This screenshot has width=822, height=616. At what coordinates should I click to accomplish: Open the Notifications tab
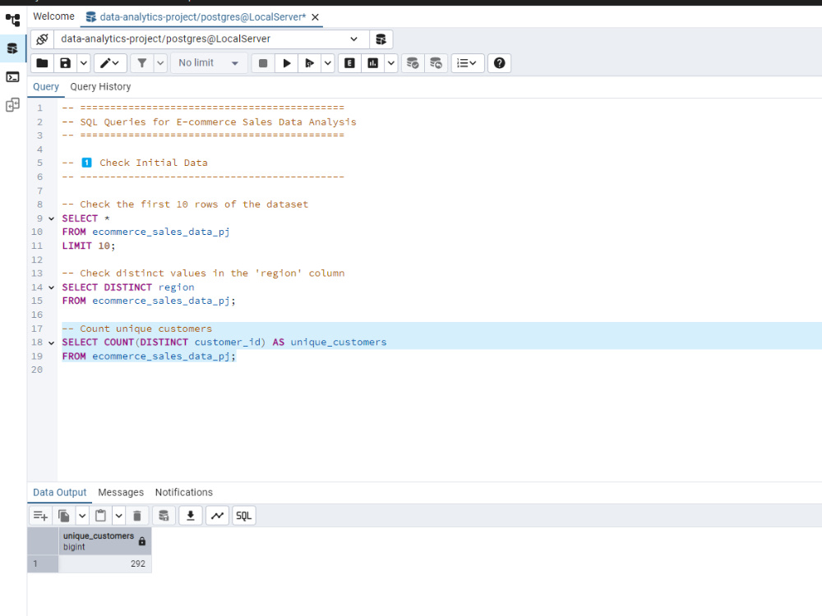click(x=184, y=492)
